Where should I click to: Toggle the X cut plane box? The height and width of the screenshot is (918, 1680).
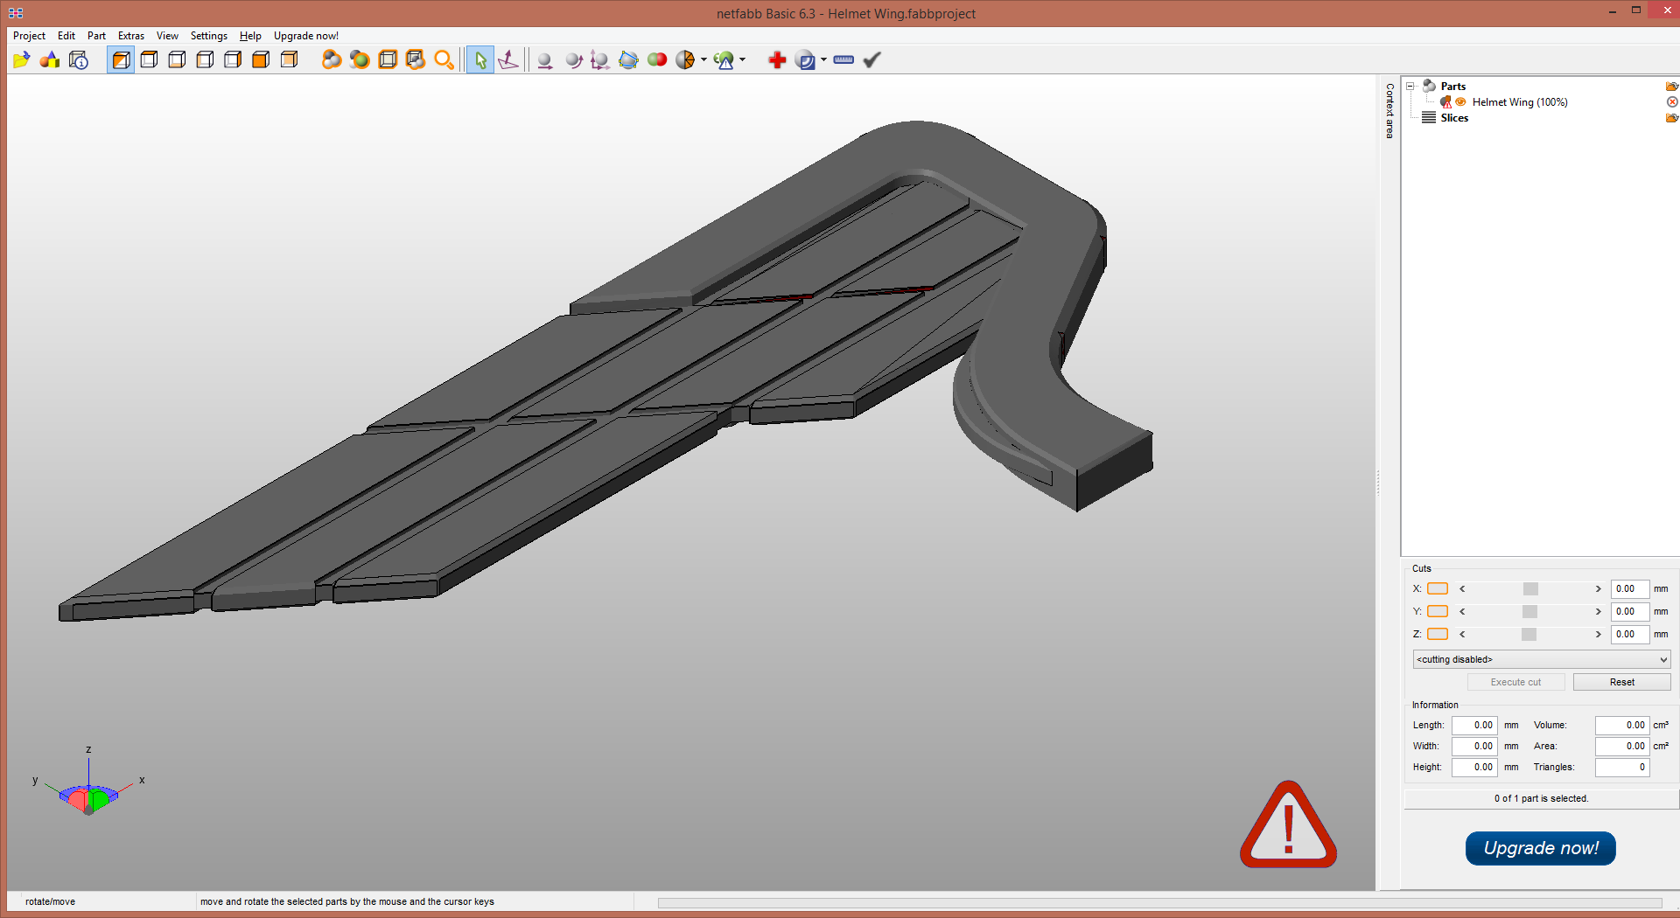[x=1438, y=589]
